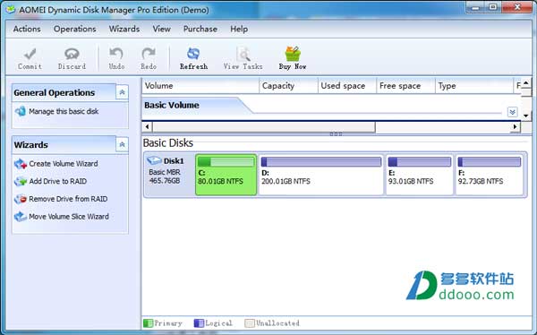Open the Wizards menu
The height and width of the screenshot is (335, 537).
[124, 30]
